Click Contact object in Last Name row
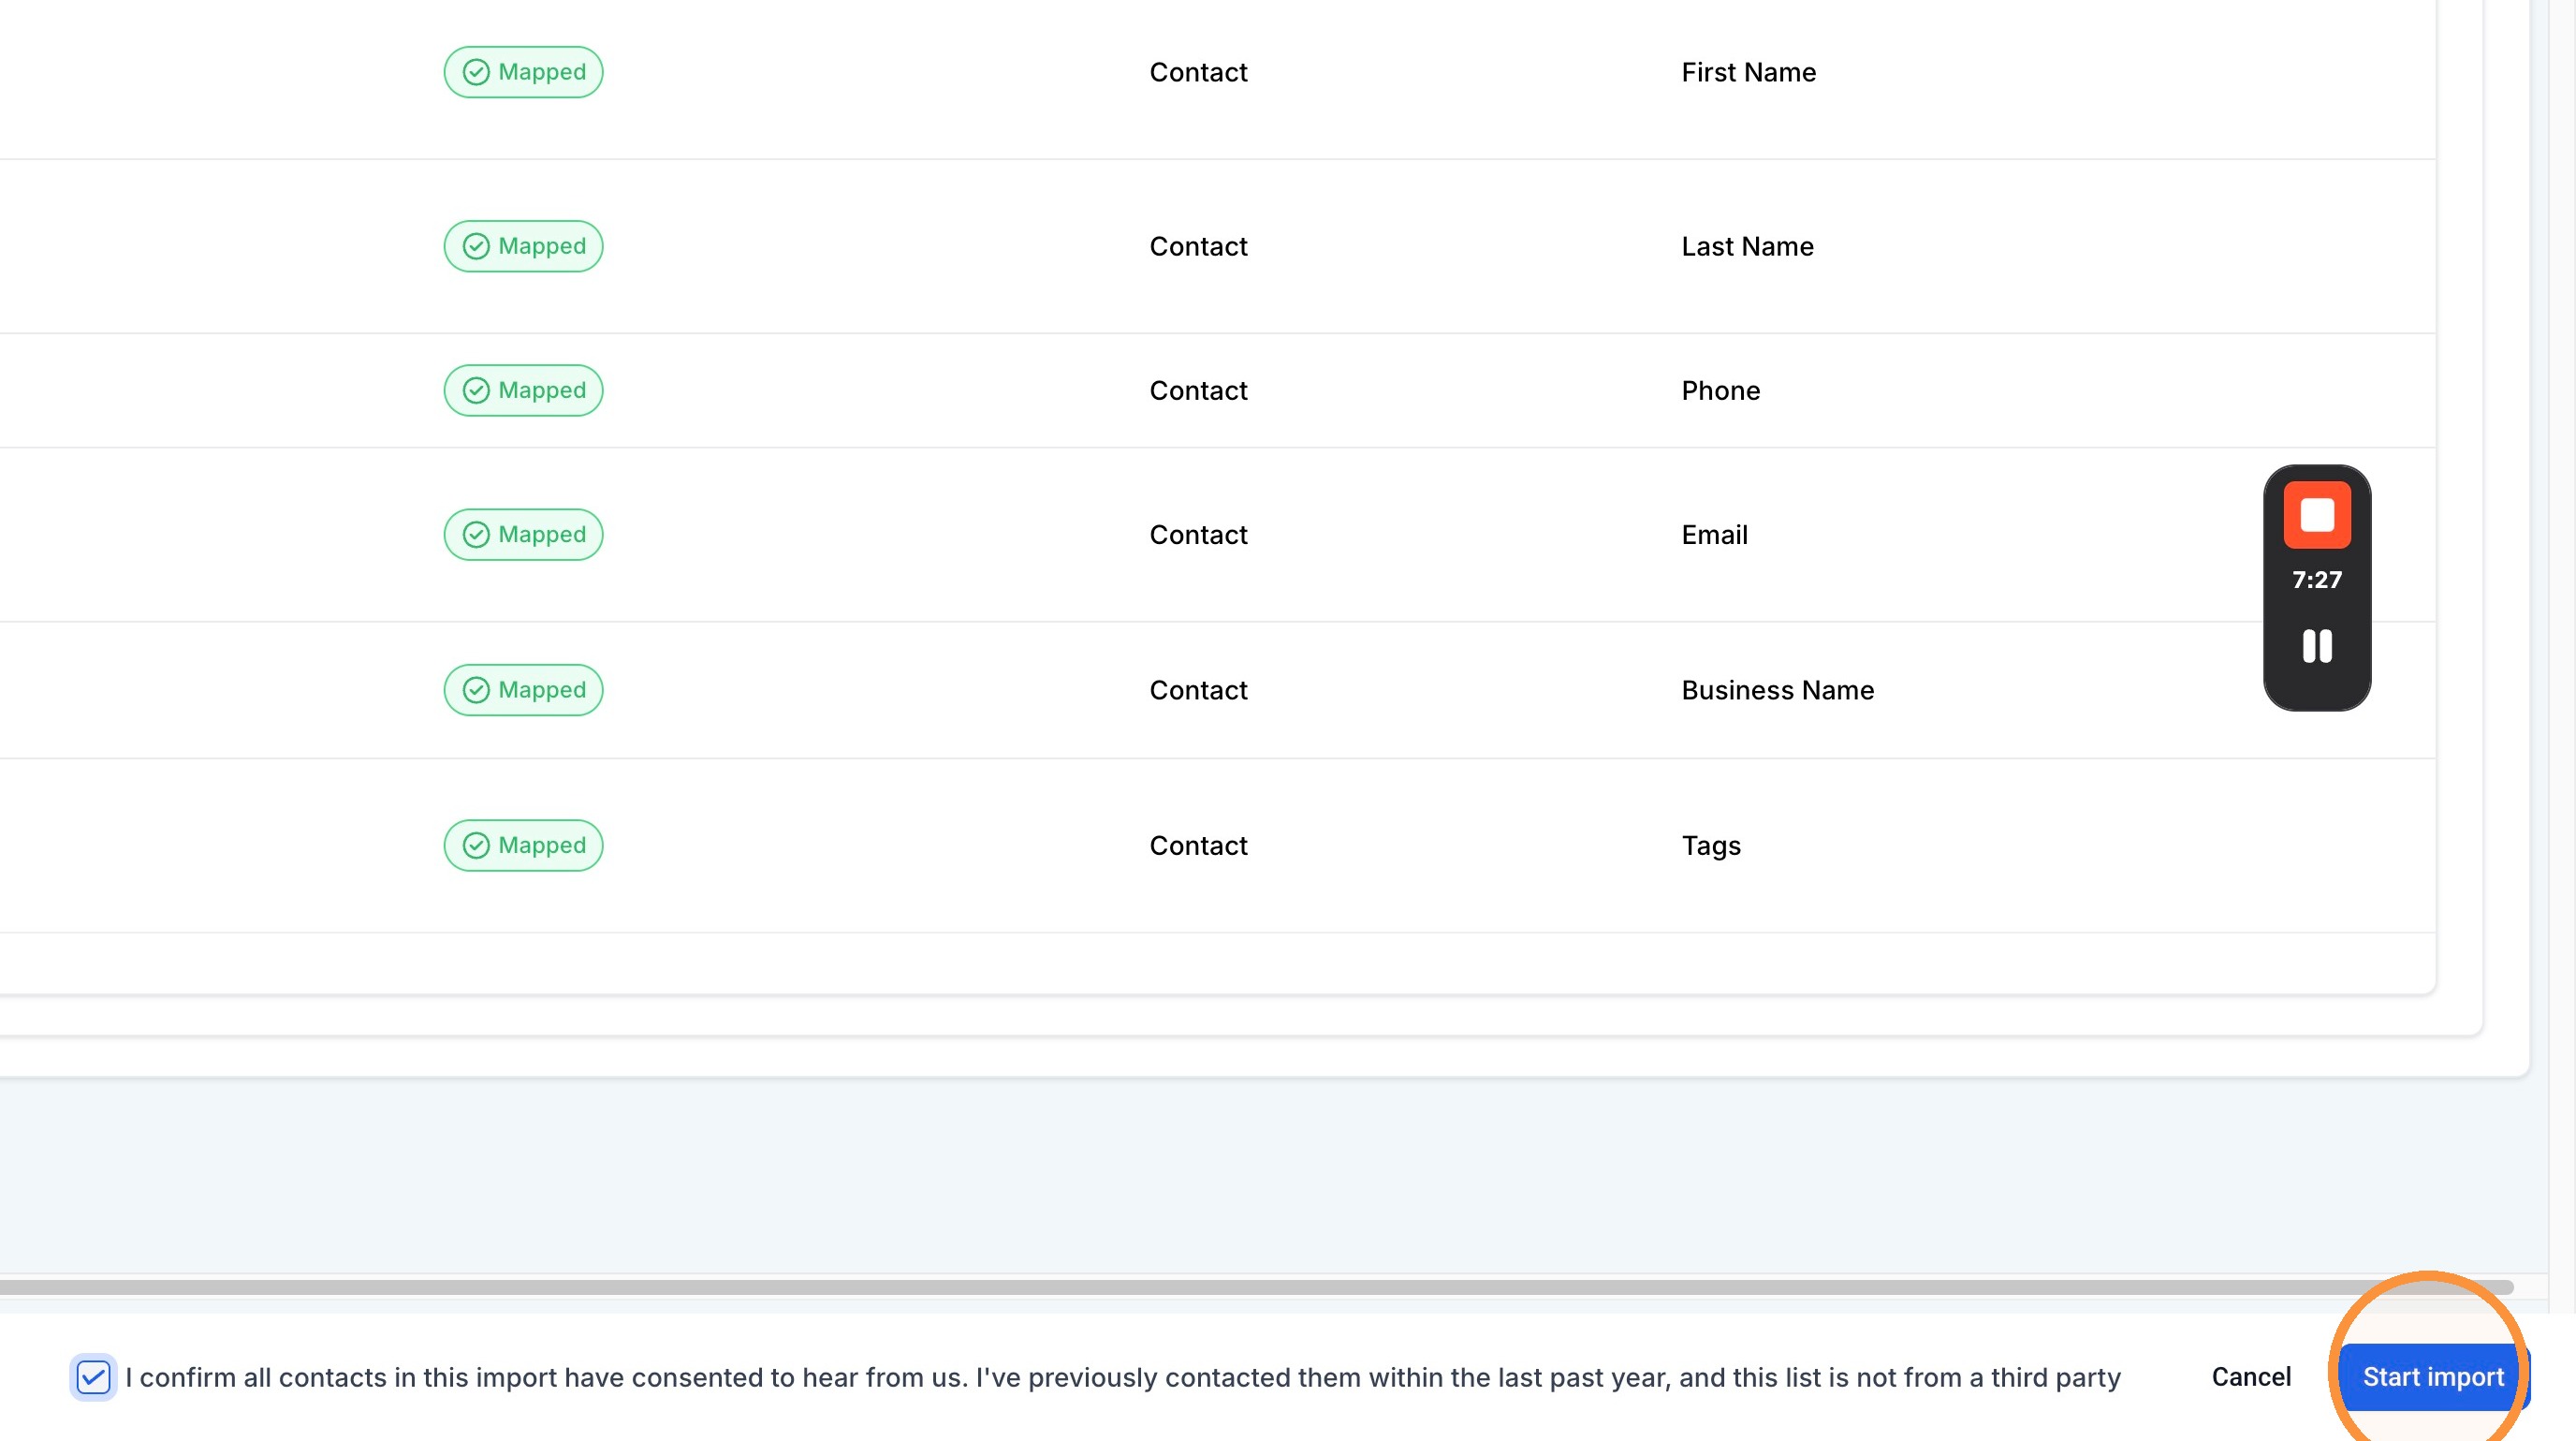 pos(1198,246)
